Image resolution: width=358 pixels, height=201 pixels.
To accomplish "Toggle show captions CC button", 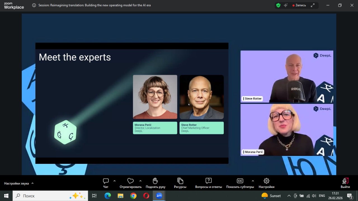I will [x=240, y=181].
